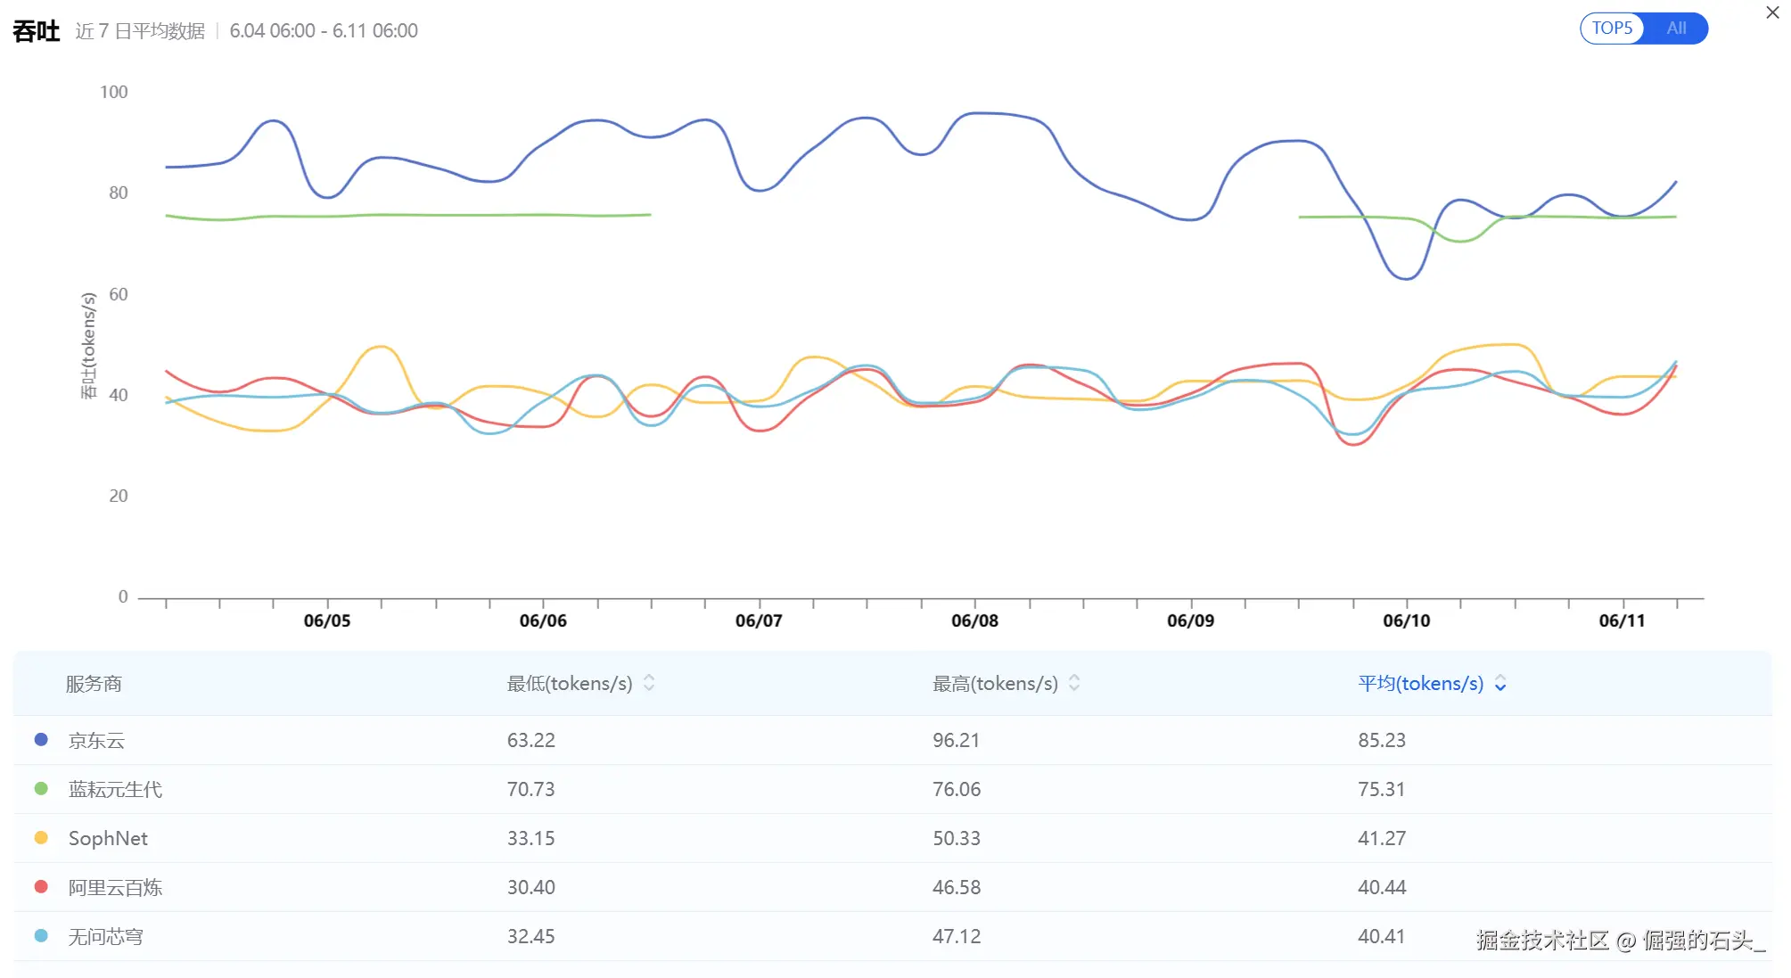This screenshot has width=1791, height=978.
Task: Click the 100 y-axis label
Action: (x=114, y=92)
